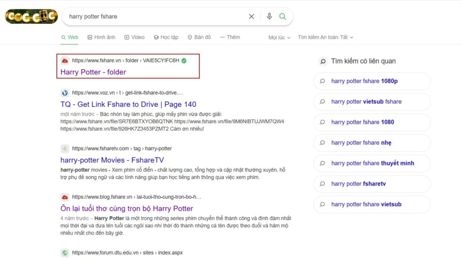Image resolution: width=462 pixels, height=260 pixels.
Task: Expand the Mọi lúc time filter dropdown
Action: point(279,37)
